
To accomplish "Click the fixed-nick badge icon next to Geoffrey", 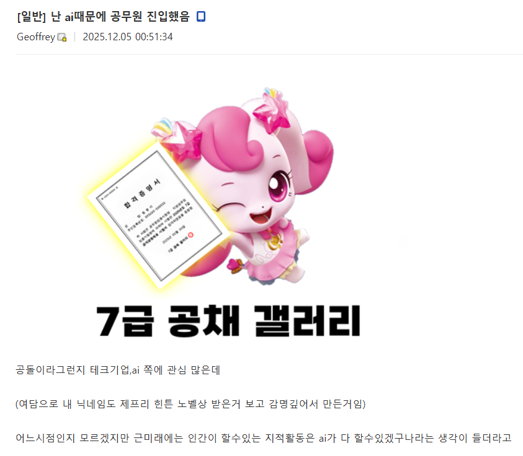I will point(61,37).
